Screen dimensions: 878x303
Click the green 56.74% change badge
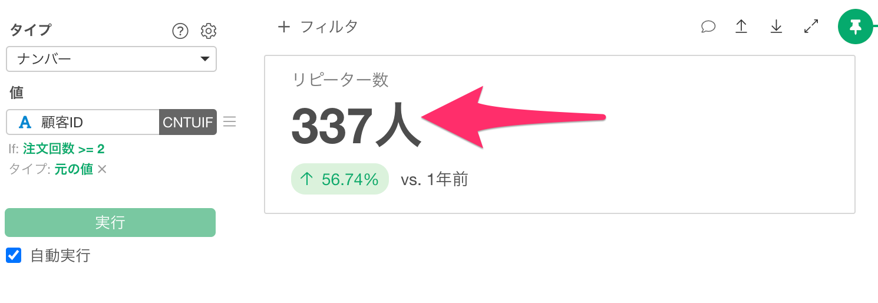[340, 179]
